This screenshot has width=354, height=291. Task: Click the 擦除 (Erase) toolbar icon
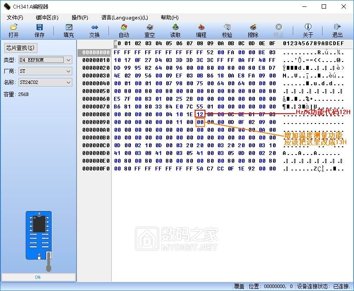(x=253, y=31)
